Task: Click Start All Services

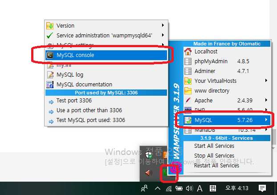Action: (227, 146)
